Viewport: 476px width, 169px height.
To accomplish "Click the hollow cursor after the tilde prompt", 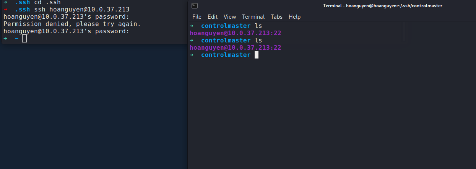I will pos(24,39).
